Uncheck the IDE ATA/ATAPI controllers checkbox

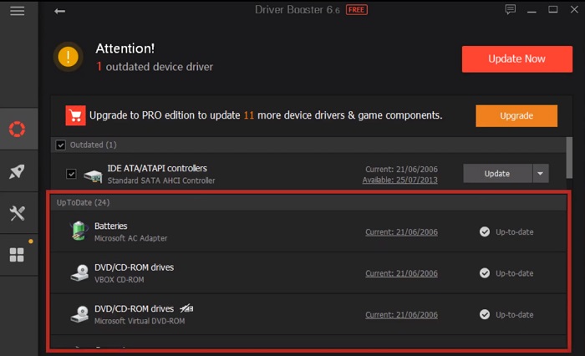point(71,174)
